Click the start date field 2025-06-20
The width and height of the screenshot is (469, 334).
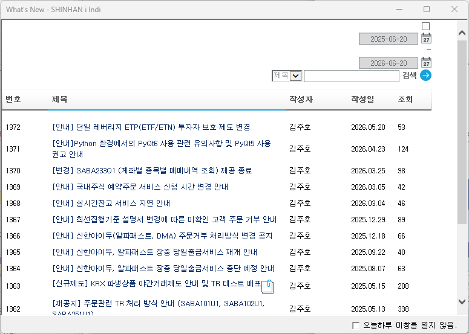coord(389,39)
